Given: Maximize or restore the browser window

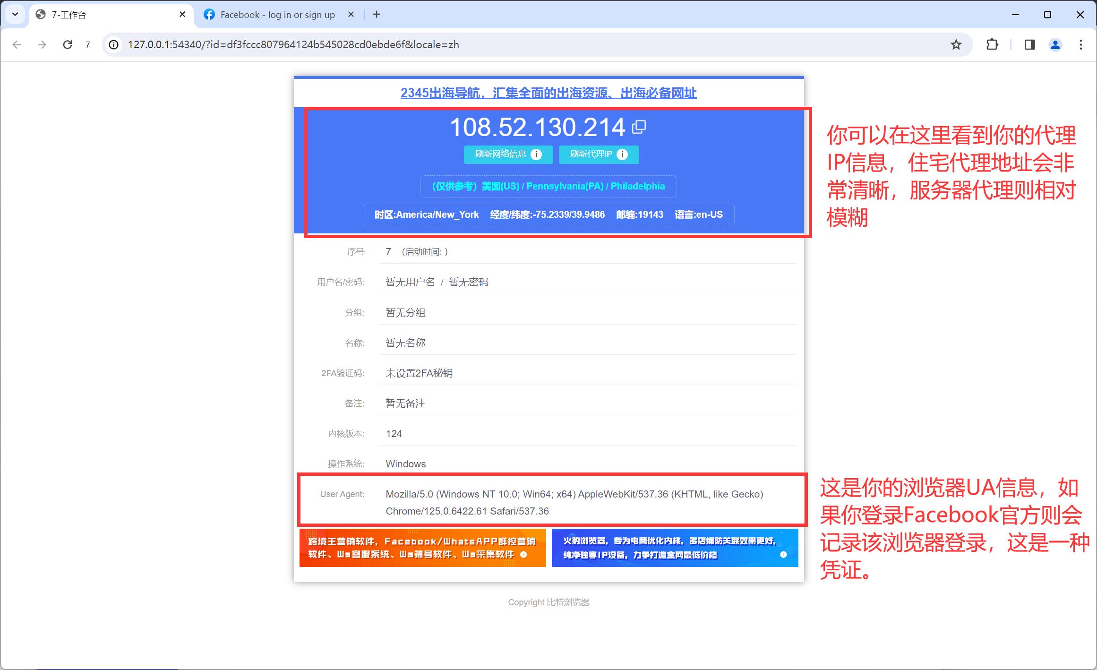Looking at the screenshot, I should tap(1047, 15).
